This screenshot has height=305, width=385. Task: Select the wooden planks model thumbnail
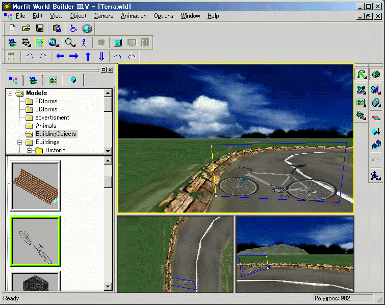(35, 186)
